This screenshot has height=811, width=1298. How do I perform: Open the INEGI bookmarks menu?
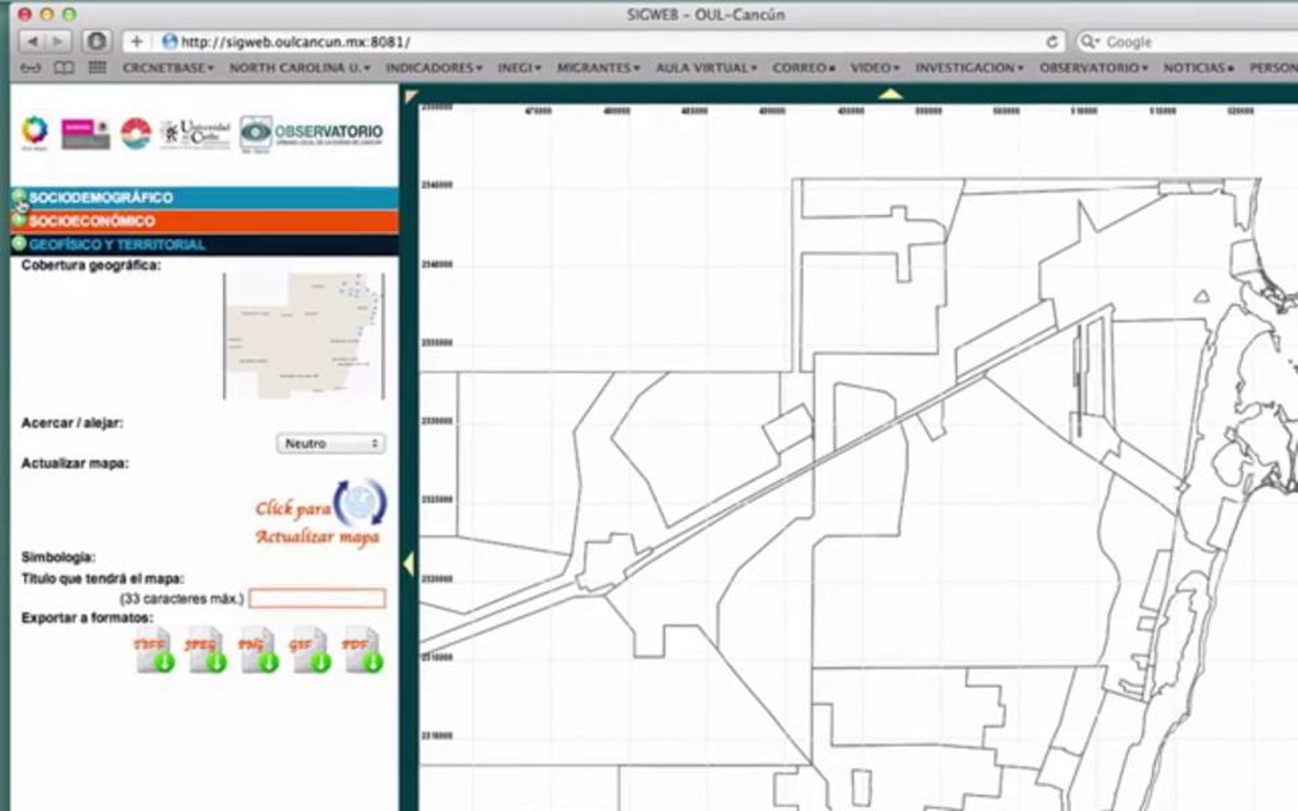[519, 68]
